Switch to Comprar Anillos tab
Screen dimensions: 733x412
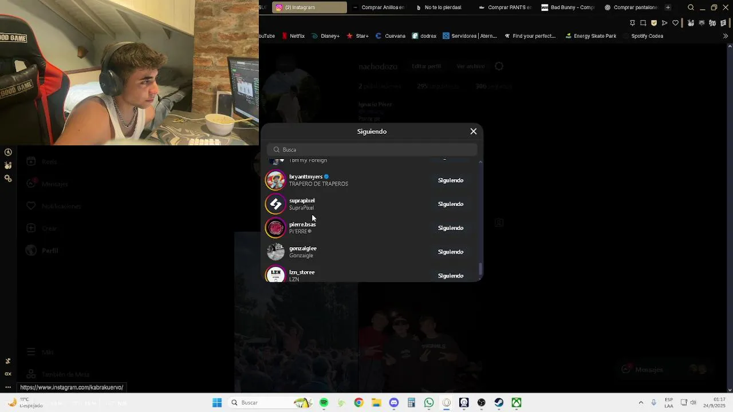click(379, 7)
